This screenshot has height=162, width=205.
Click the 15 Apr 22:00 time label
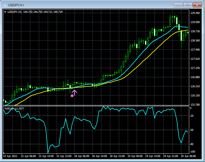[x=64, y=156]
